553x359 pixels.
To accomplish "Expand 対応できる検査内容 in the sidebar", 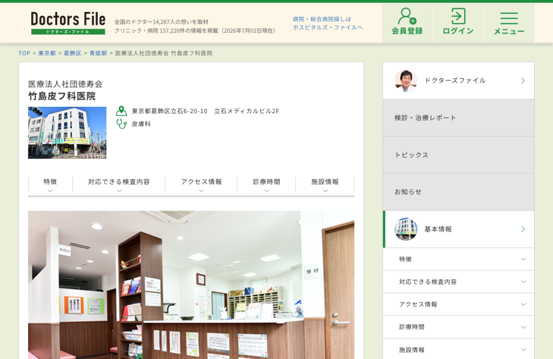I will coord(458,281).
